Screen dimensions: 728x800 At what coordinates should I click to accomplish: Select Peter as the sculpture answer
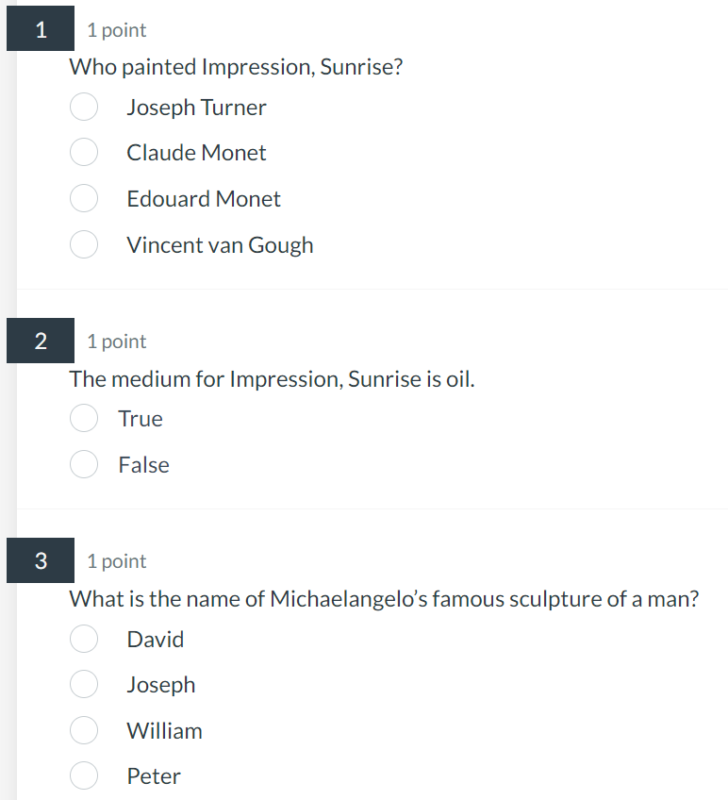[84, 775]
